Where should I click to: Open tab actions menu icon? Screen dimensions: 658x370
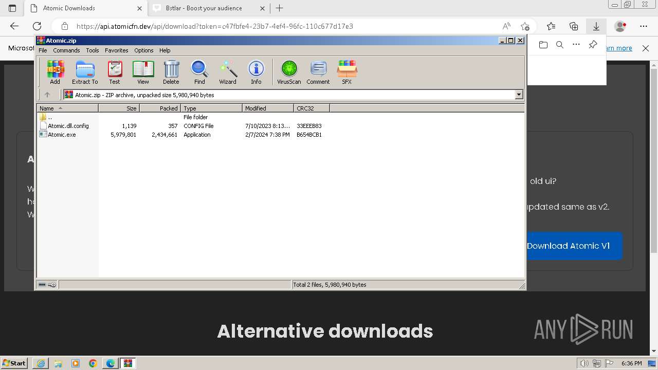coord(12,8)
